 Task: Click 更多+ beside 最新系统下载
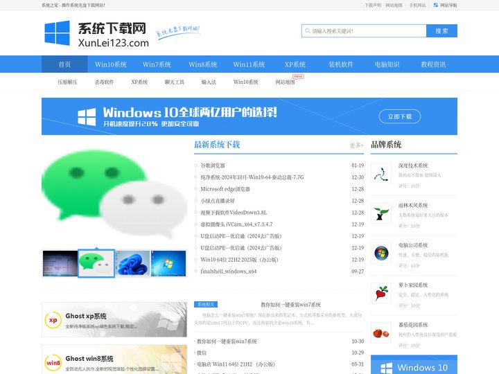(357, 145)
